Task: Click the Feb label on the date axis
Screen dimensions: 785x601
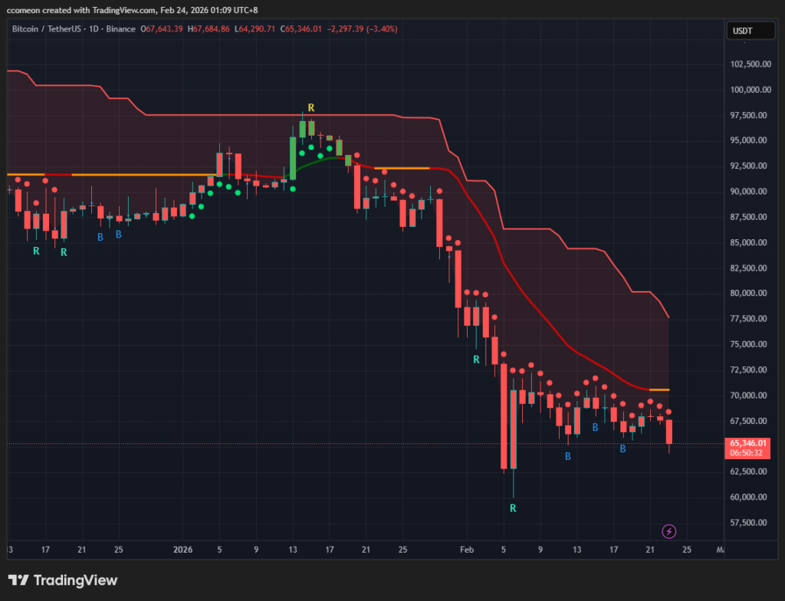Action: (x=466, y=550)
